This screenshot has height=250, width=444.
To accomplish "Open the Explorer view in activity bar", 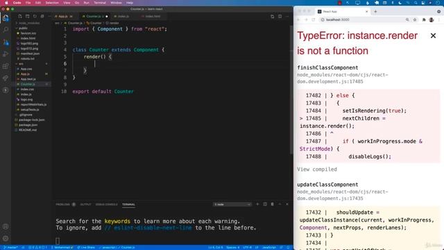I will tap(6, 18).
